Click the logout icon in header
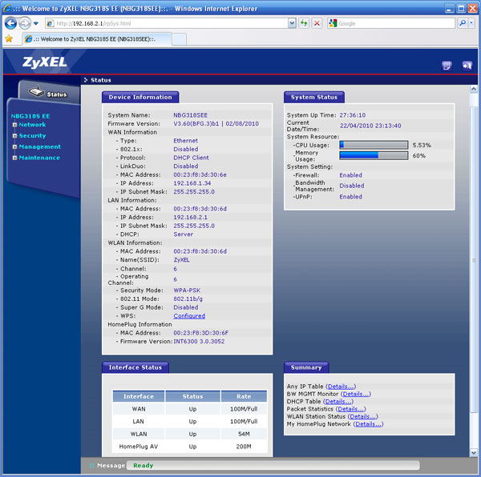The width and height of the screenshot is (481, 477). 467,66
